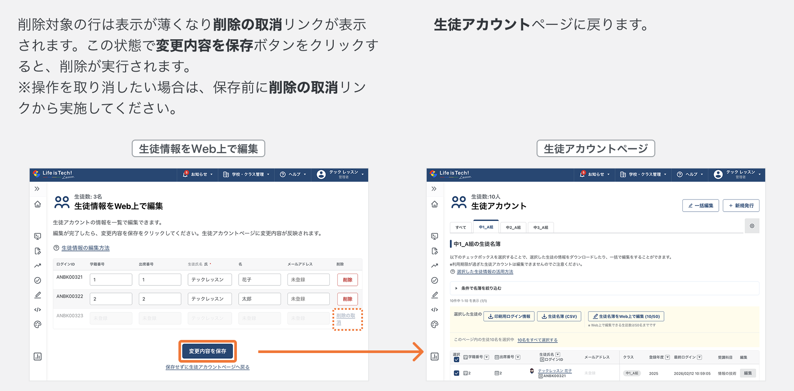The height and width of the screenshot is (391, 794).
Task: Uncheck the checkbox for student ANBK00321
Action: point(456,373)
